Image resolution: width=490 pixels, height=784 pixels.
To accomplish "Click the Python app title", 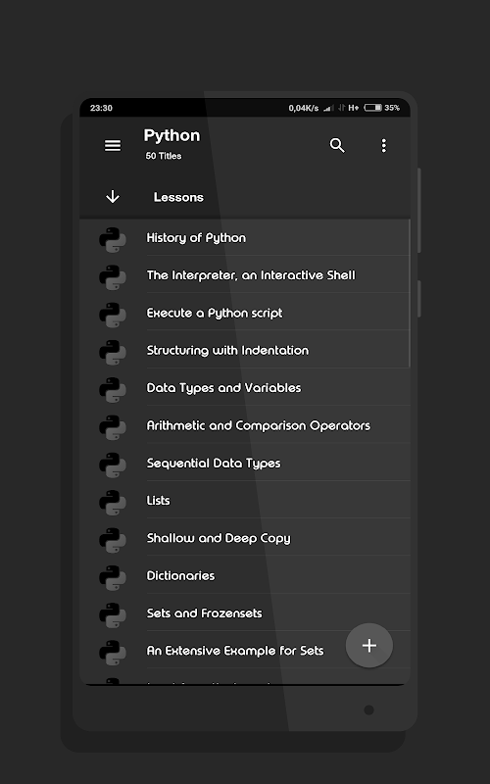I will (x=171, y=135).
